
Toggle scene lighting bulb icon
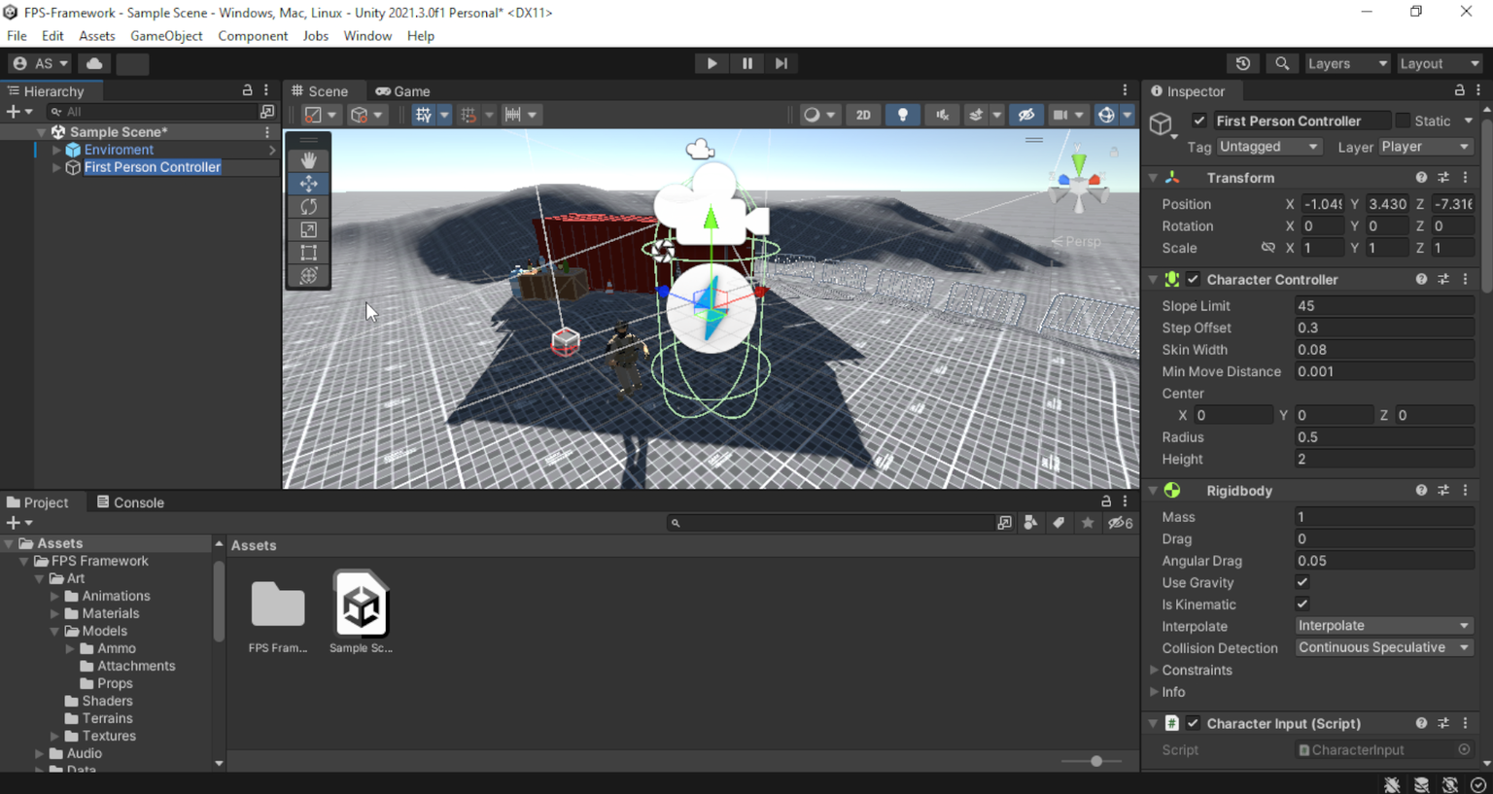[x=903, y=115]
